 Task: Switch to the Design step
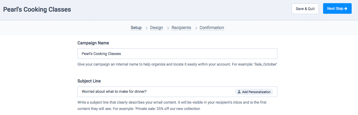tap(157, 27)
